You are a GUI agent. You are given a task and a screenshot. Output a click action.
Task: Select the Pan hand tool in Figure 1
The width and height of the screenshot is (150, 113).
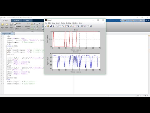click(x=66, y=26)
